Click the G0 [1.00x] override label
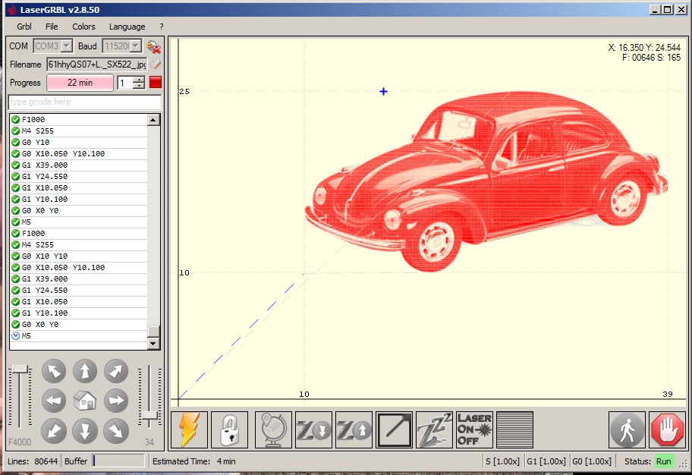Viewport: 692px width, 475px height. click(592, 461)
